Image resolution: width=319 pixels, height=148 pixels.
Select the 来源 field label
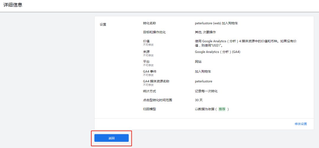146,52
